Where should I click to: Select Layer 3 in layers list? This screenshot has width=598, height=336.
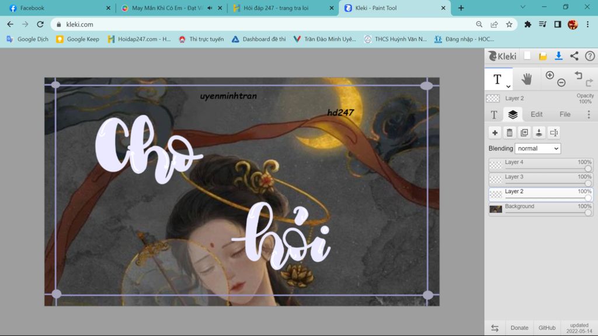[x=541, y=179]
